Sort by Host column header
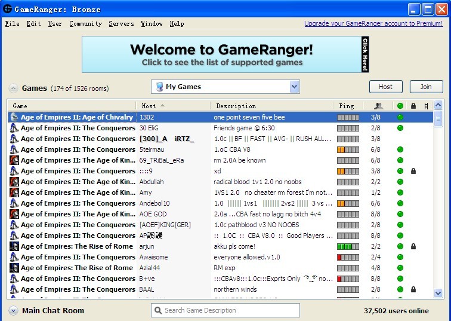Image resolution: width=451 pixels, height=321 pixels. pyautogui.click(x=173, y=106)
